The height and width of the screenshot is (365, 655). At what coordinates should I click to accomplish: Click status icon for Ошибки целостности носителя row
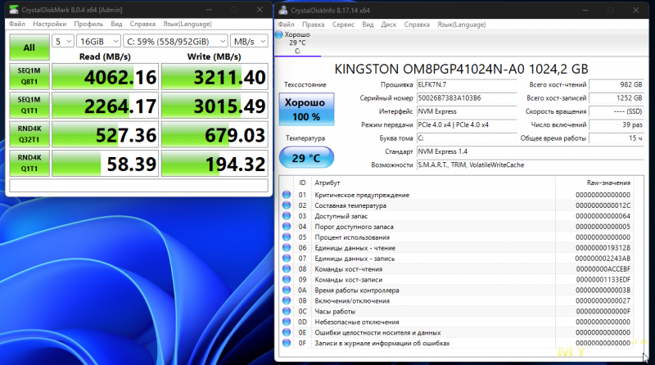click(x=287, y=332)
